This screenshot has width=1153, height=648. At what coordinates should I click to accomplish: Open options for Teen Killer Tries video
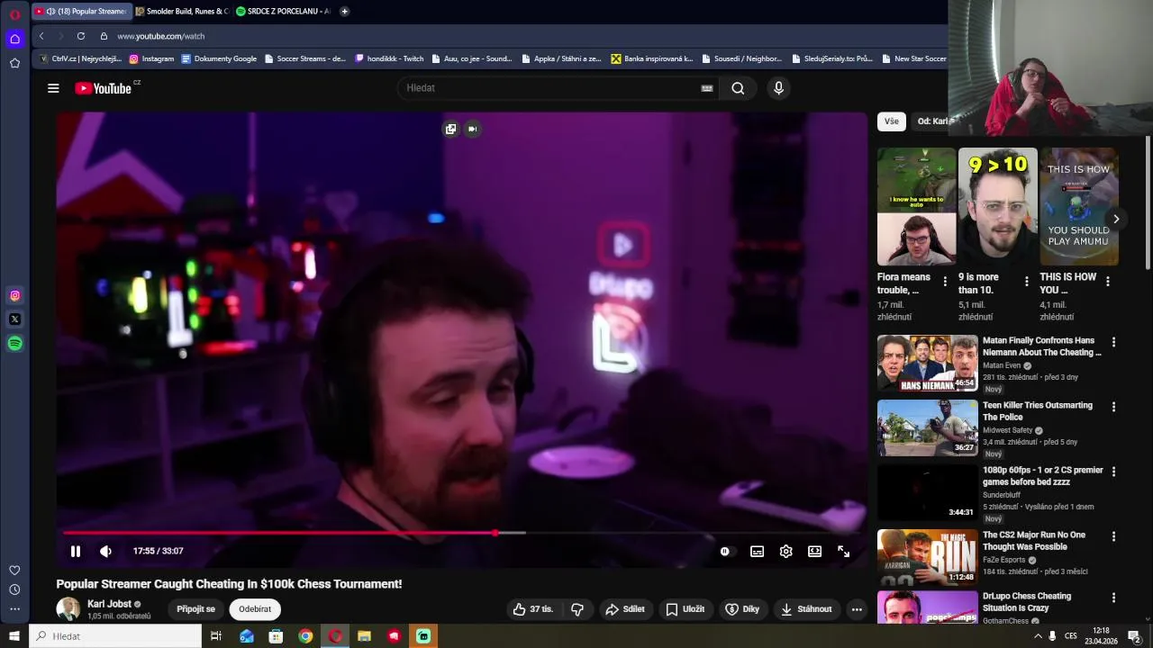1113,407
